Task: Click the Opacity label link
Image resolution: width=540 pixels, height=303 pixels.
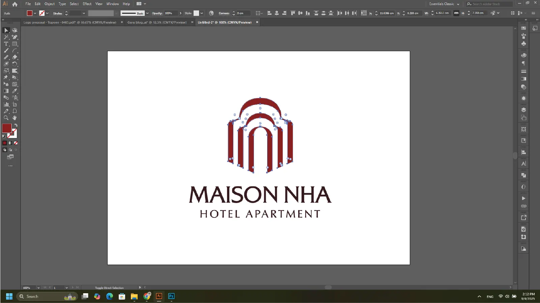Action: (157, 13)
